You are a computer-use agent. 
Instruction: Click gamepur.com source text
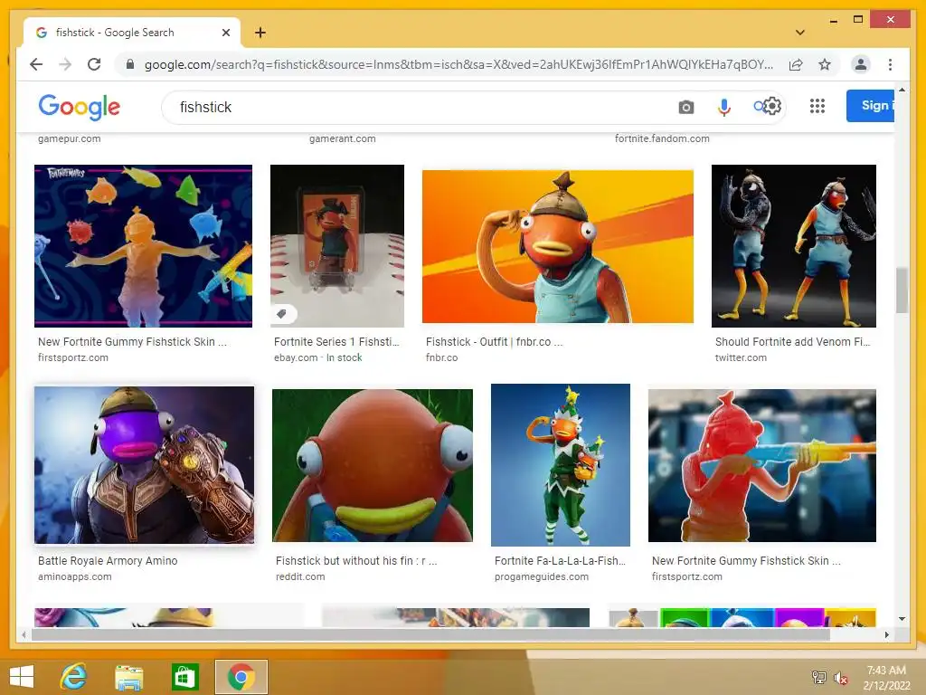tap(69, 138)
